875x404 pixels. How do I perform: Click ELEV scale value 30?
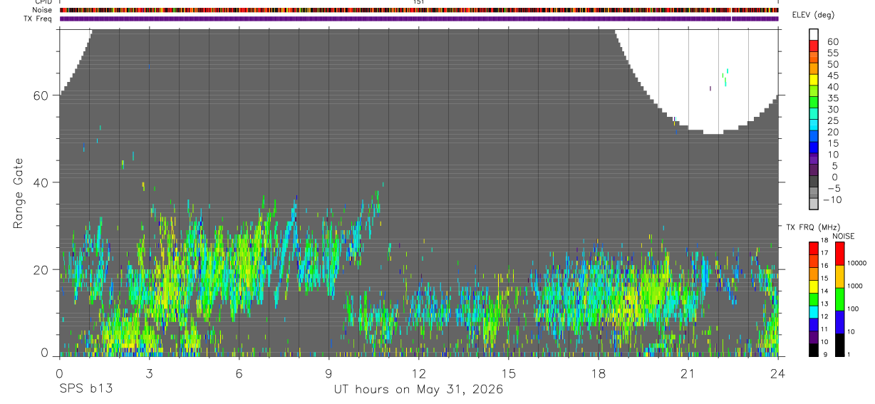(x=833, y=110)
